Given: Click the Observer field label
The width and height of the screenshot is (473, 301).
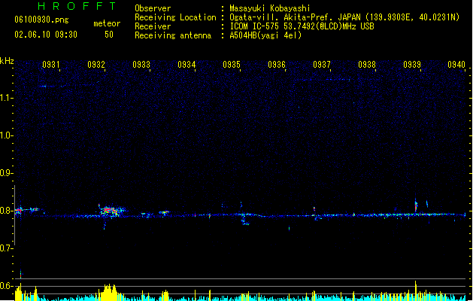Looking at the screenshot, I should click(153, 8).
